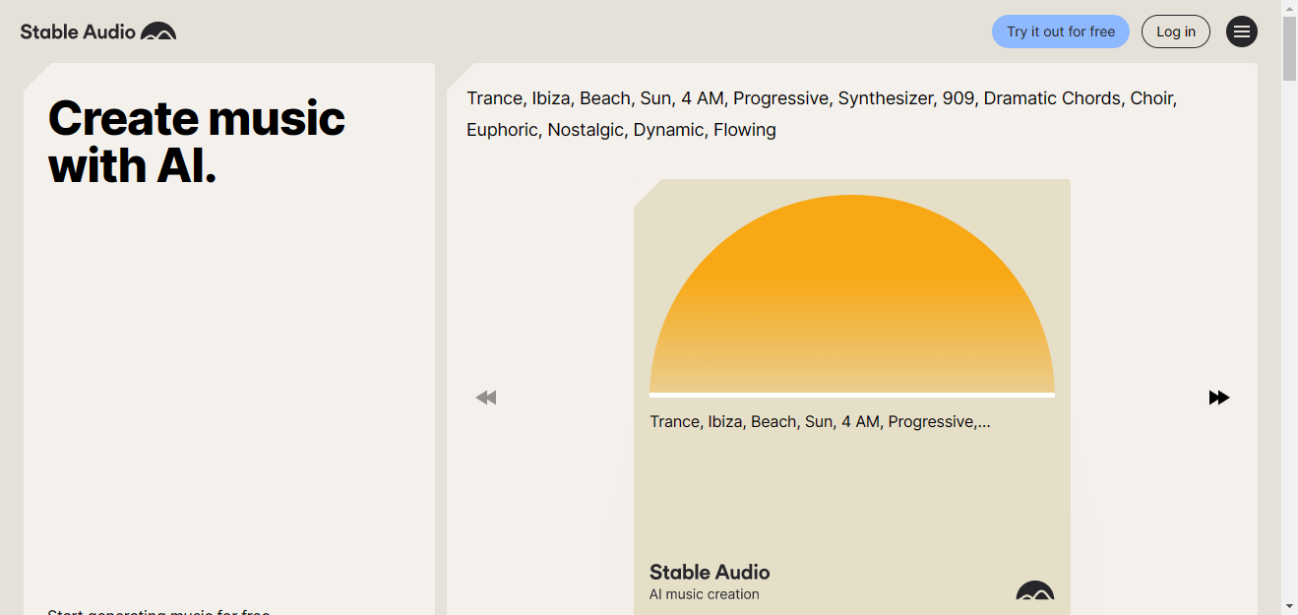1298x615 pixels.
Task: Click the Try it out for free button
Action: (1060, 31)
